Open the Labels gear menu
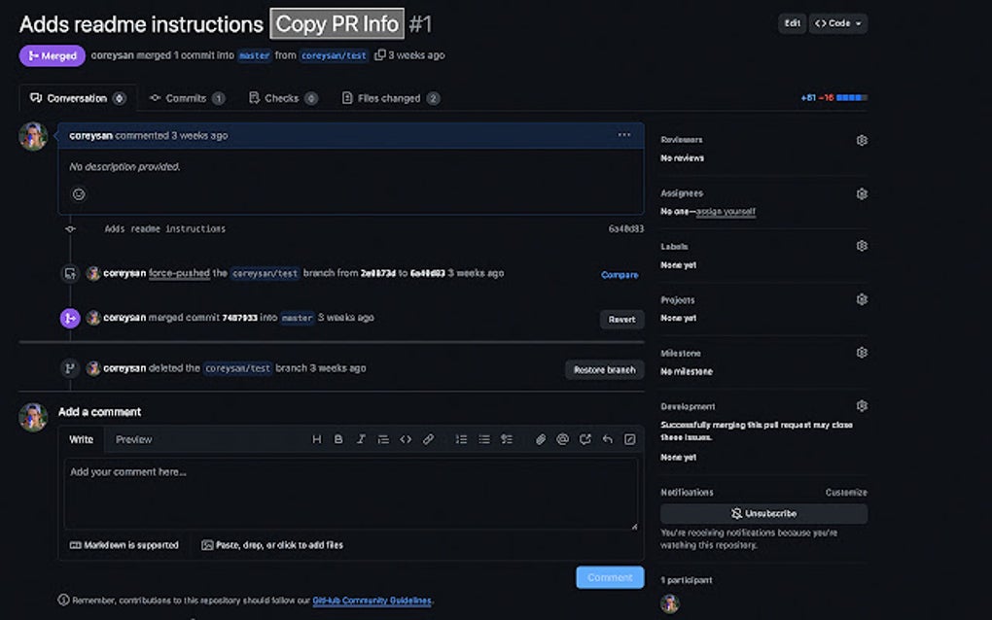Viewport: 992px width, 620px height. tap(861, 246)
